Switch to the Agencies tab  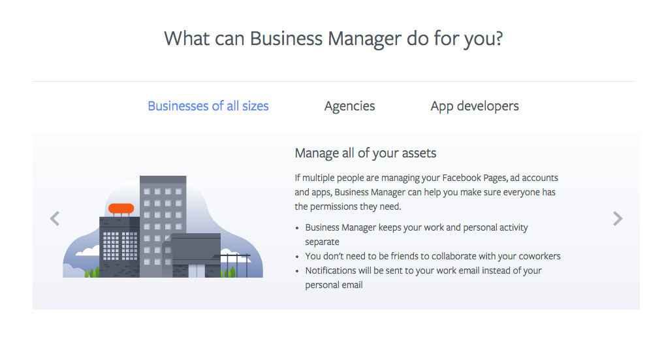349,106
